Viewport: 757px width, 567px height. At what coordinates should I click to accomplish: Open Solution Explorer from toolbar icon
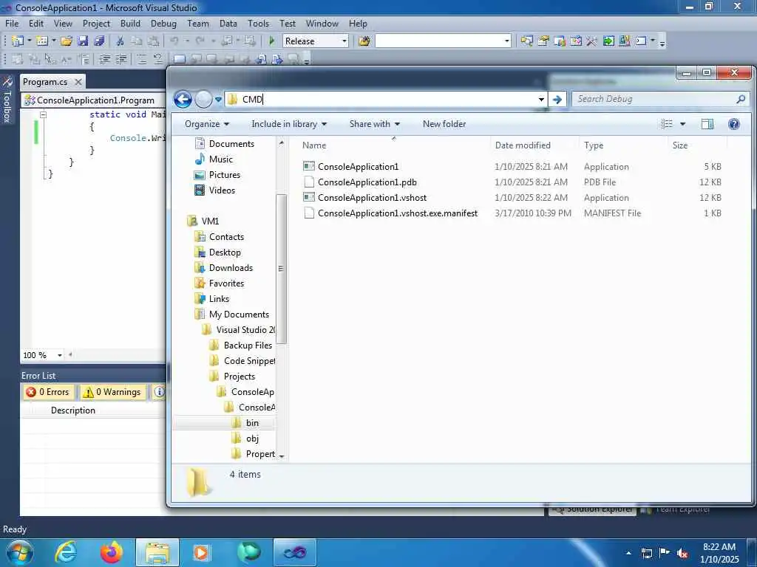526,41
